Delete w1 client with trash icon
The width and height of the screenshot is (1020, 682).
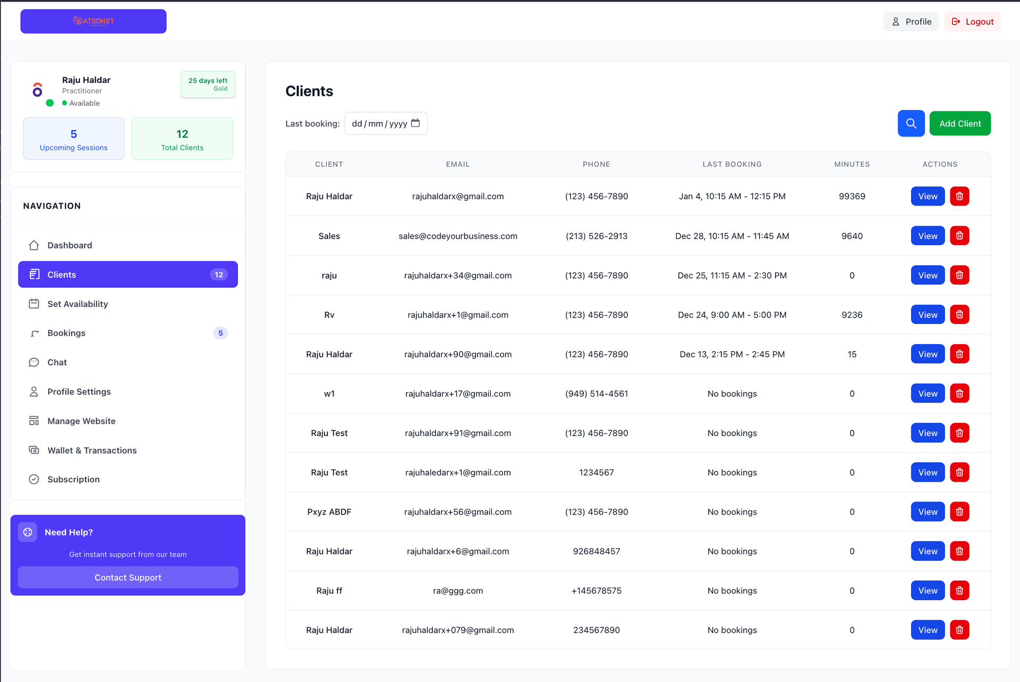[959, 394]
